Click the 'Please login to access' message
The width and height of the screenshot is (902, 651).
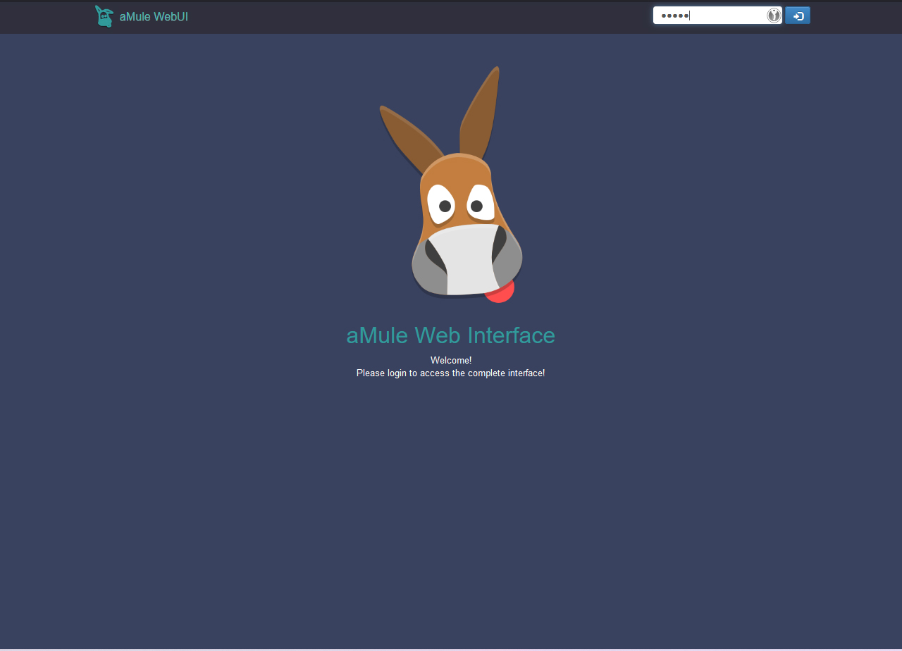[x=450, y=373]
